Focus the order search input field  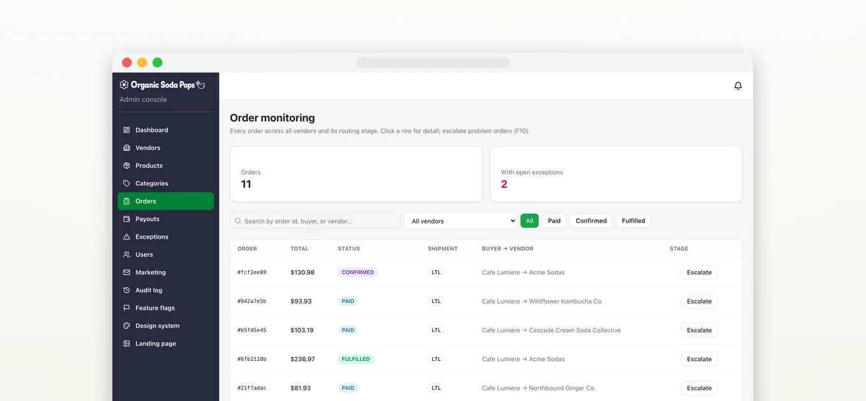315,221
